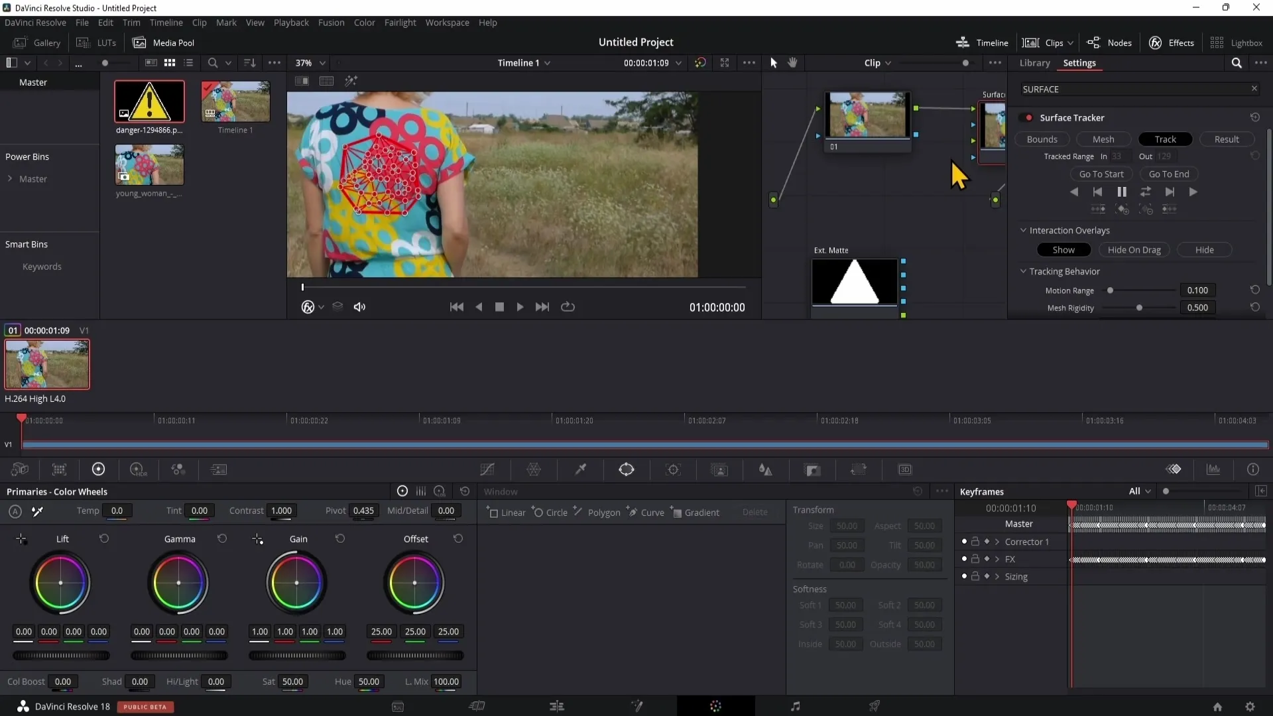1273x716 pixels.
Task: Toggle visibility of Sizing node
Action: click(963, 576)
